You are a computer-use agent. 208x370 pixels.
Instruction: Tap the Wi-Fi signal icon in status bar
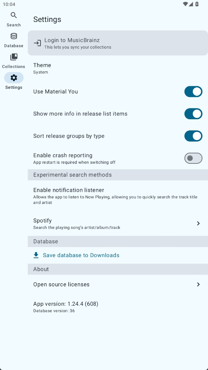point(185,4)
